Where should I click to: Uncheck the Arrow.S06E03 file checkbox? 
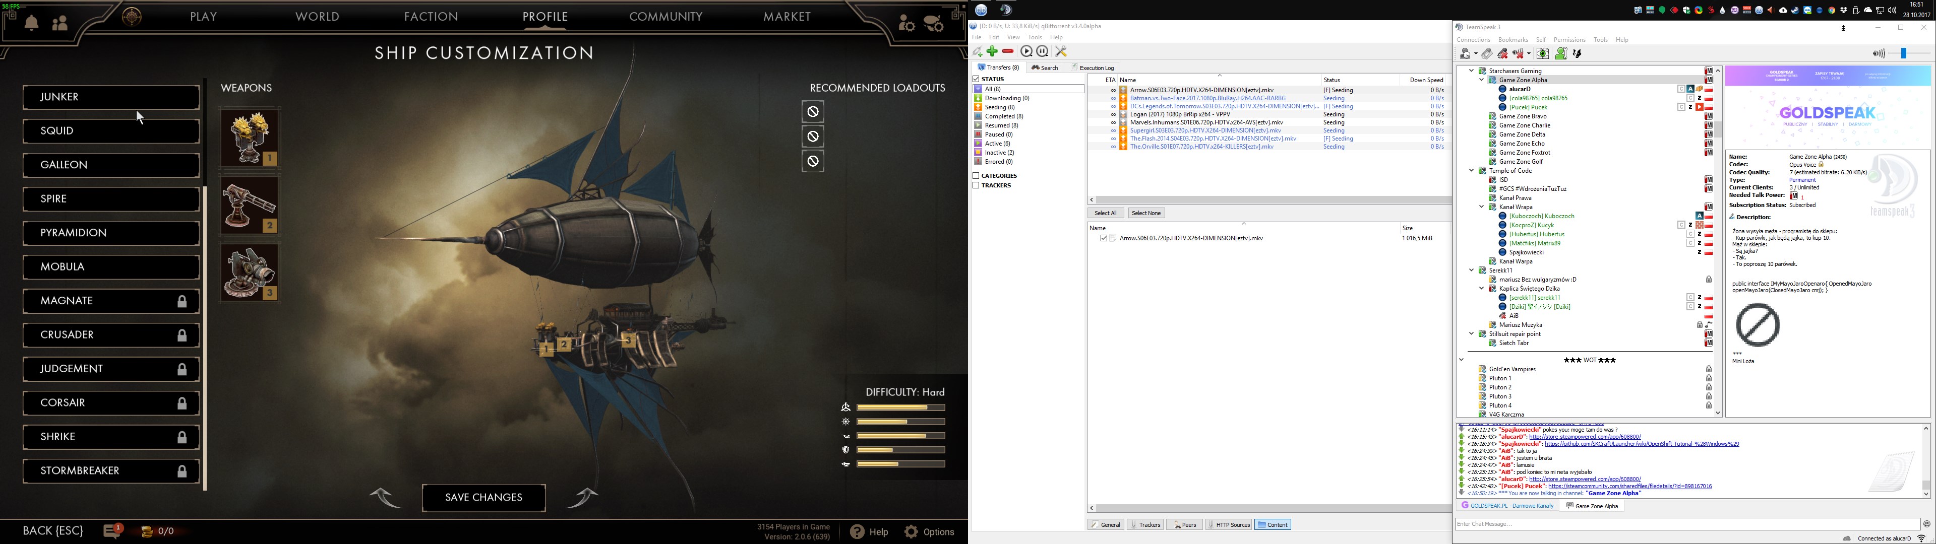point(1103,238)
